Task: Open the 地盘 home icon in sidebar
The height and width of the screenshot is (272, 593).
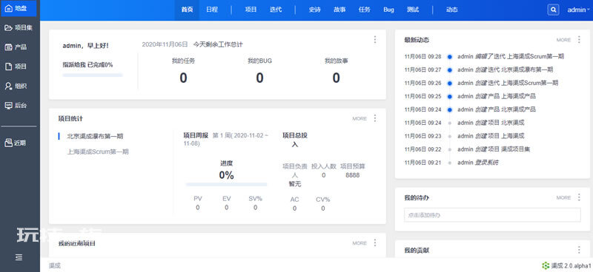Action: 8,8
